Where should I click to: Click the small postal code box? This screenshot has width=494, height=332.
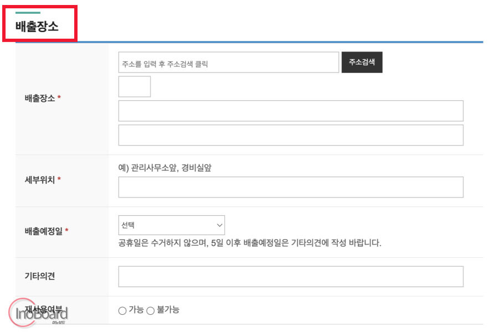pyautogui.click(x=135, y=86)
